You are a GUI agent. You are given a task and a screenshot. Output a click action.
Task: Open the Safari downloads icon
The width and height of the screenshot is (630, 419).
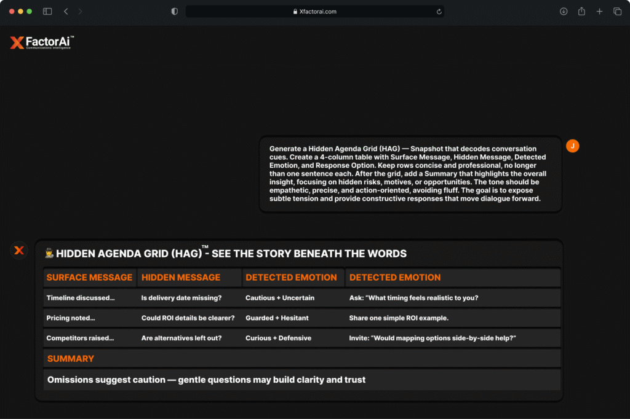[x=564, y=12]
